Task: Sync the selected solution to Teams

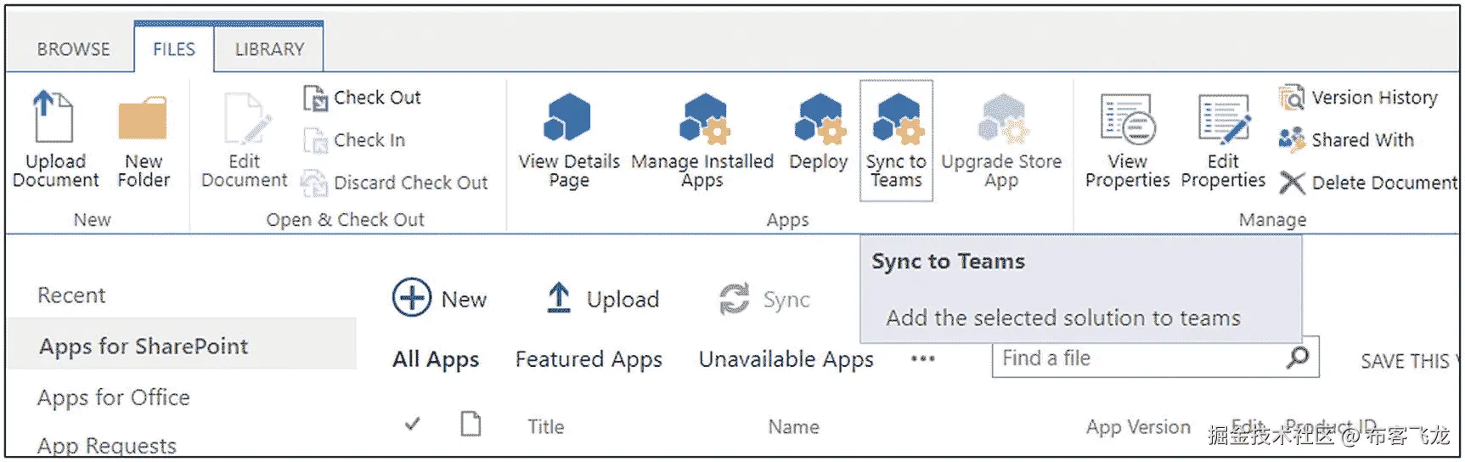Action: (x=896, y=119)
